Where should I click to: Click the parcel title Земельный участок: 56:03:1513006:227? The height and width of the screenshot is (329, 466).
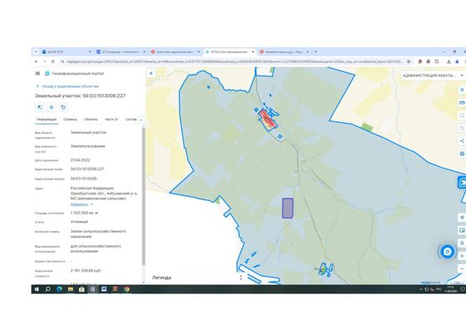pos(80,96)
